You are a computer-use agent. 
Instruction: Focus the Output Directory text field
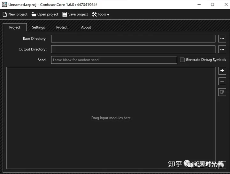click(x=133, y=49)
